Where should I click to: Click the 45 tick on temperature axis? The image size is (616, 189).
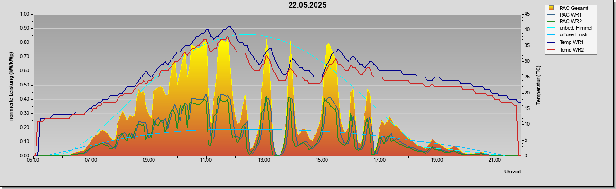click(526, 14)
